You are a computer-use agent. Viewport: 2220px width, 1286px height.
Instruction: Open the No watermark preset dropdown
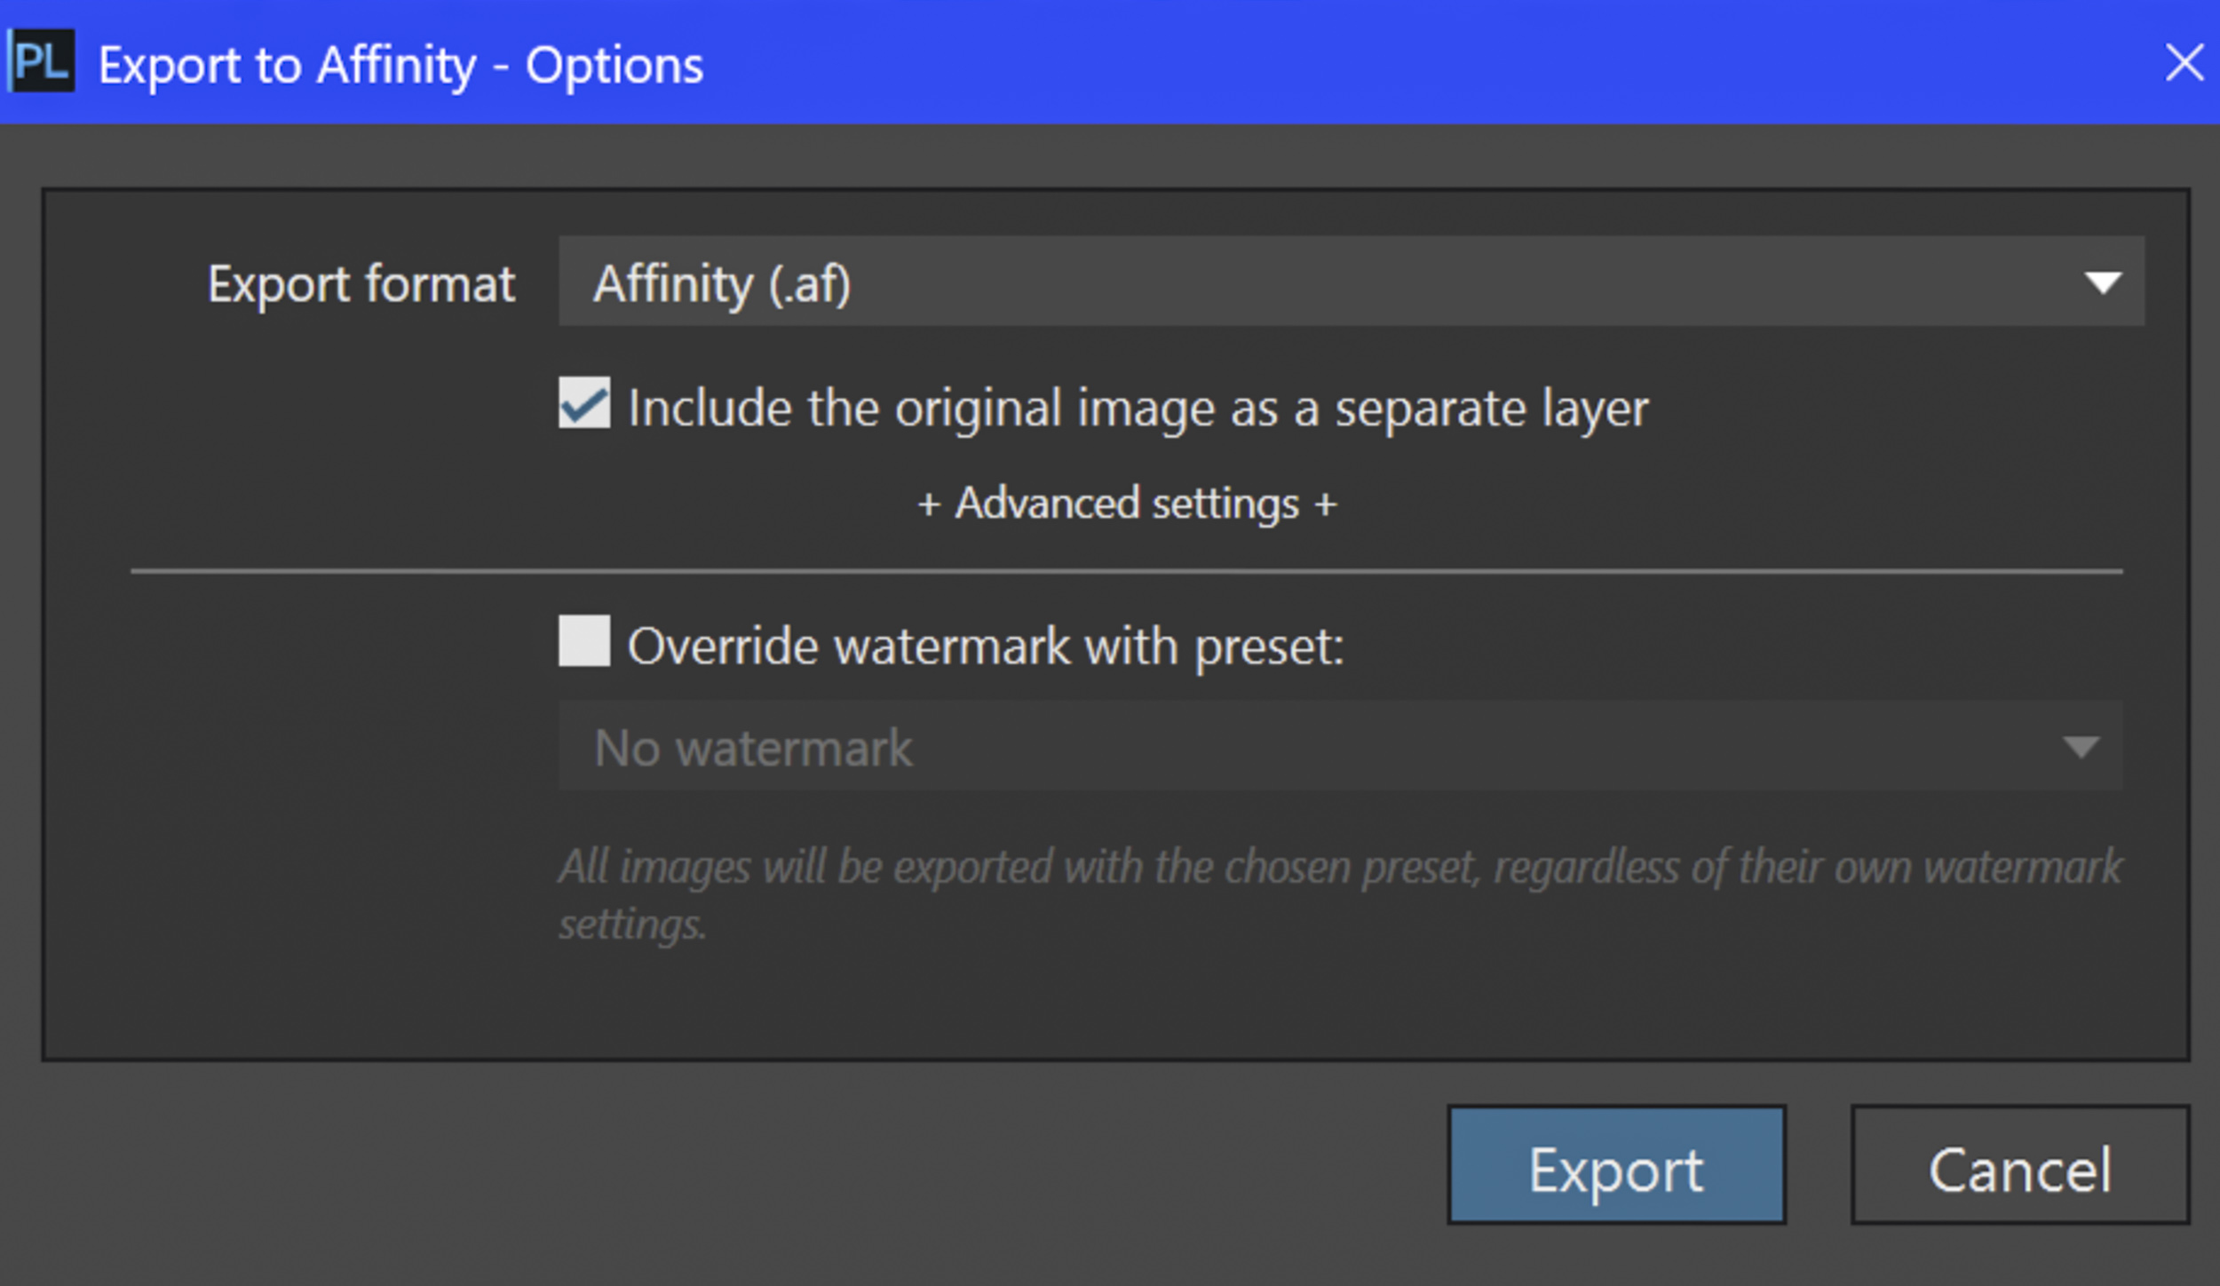click(x=1340, y=746)
